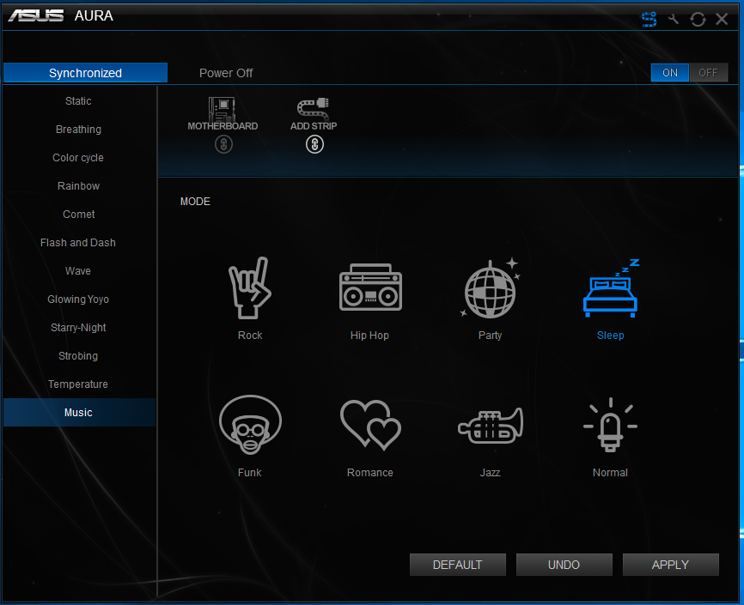Pick the Strobing effect
Screen dimensions: 744x605
tap(79, 355)
